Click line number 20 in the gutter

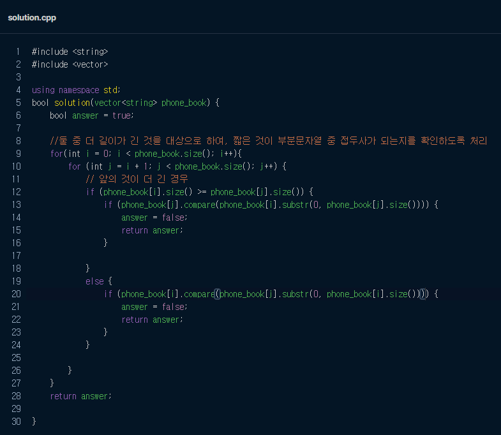coord(17,294)
